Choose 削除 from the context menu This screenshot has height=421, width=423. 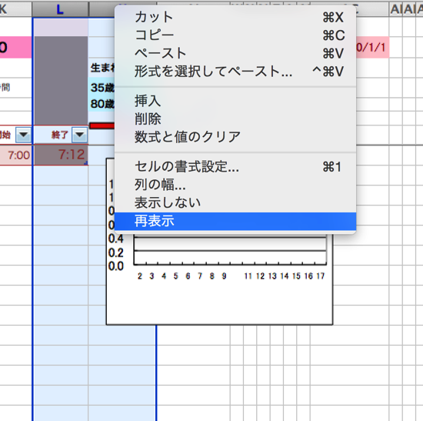[x=235, y=119]
